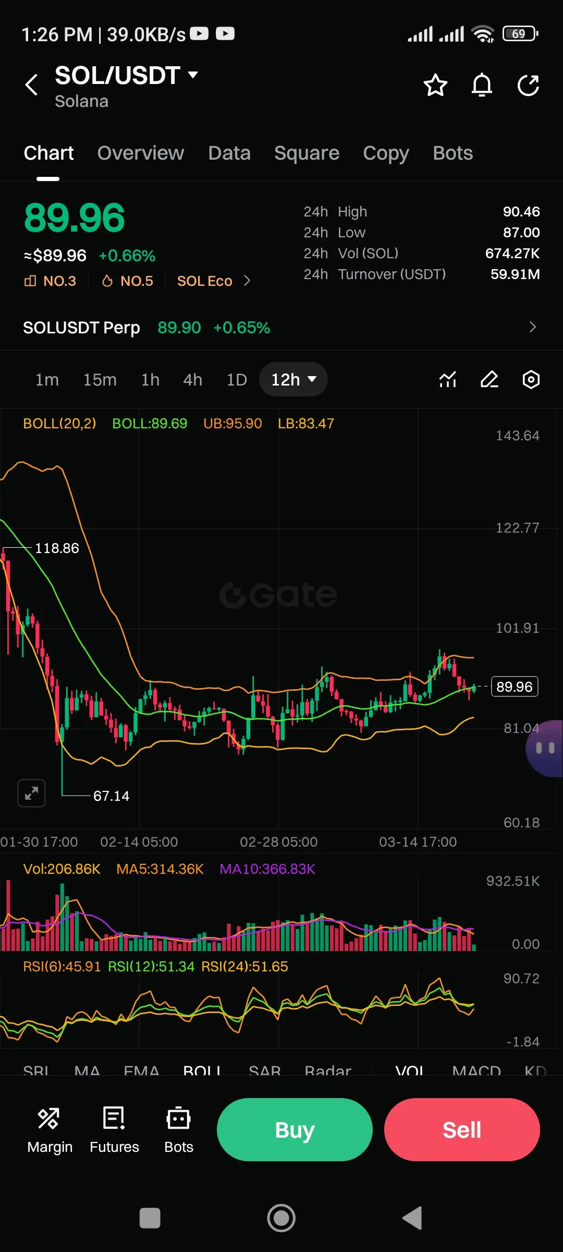Open NO.3 ranking tag
Image resolution: width=563 pixels, height=1252 pixels.
[x=50, y=281]
